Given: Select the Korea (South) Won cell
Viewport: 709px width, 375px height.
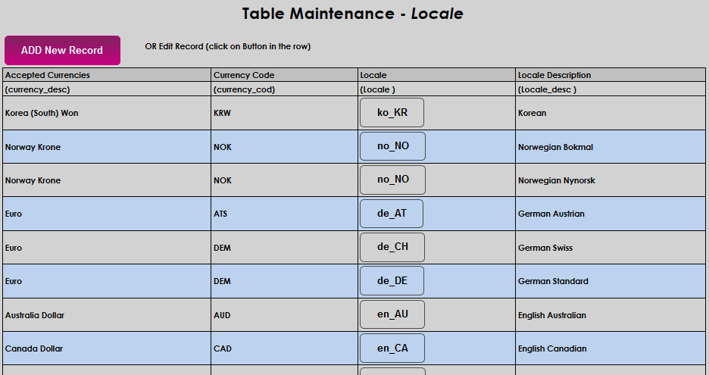Looking at the screenshot, I should [x=42, y=113].
